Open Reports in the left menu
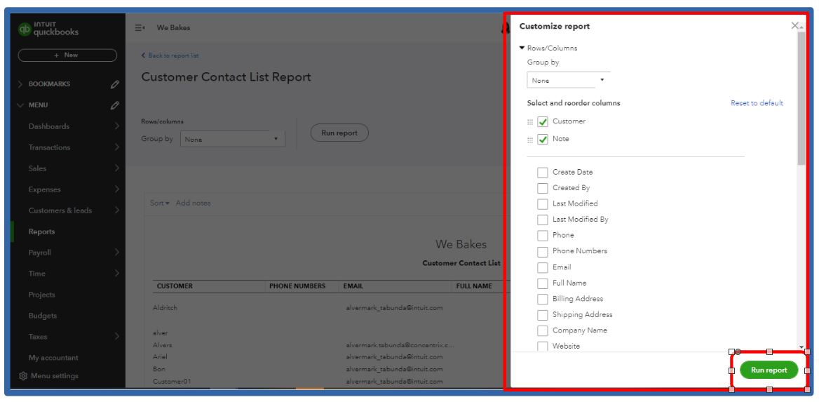819x402 pixels. (41, 232)
